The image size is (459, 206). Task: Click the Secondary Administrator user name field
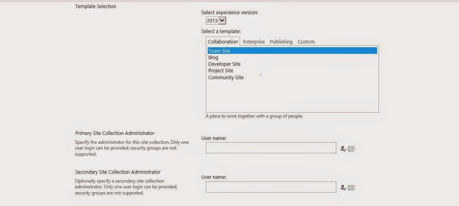[271, 187]
